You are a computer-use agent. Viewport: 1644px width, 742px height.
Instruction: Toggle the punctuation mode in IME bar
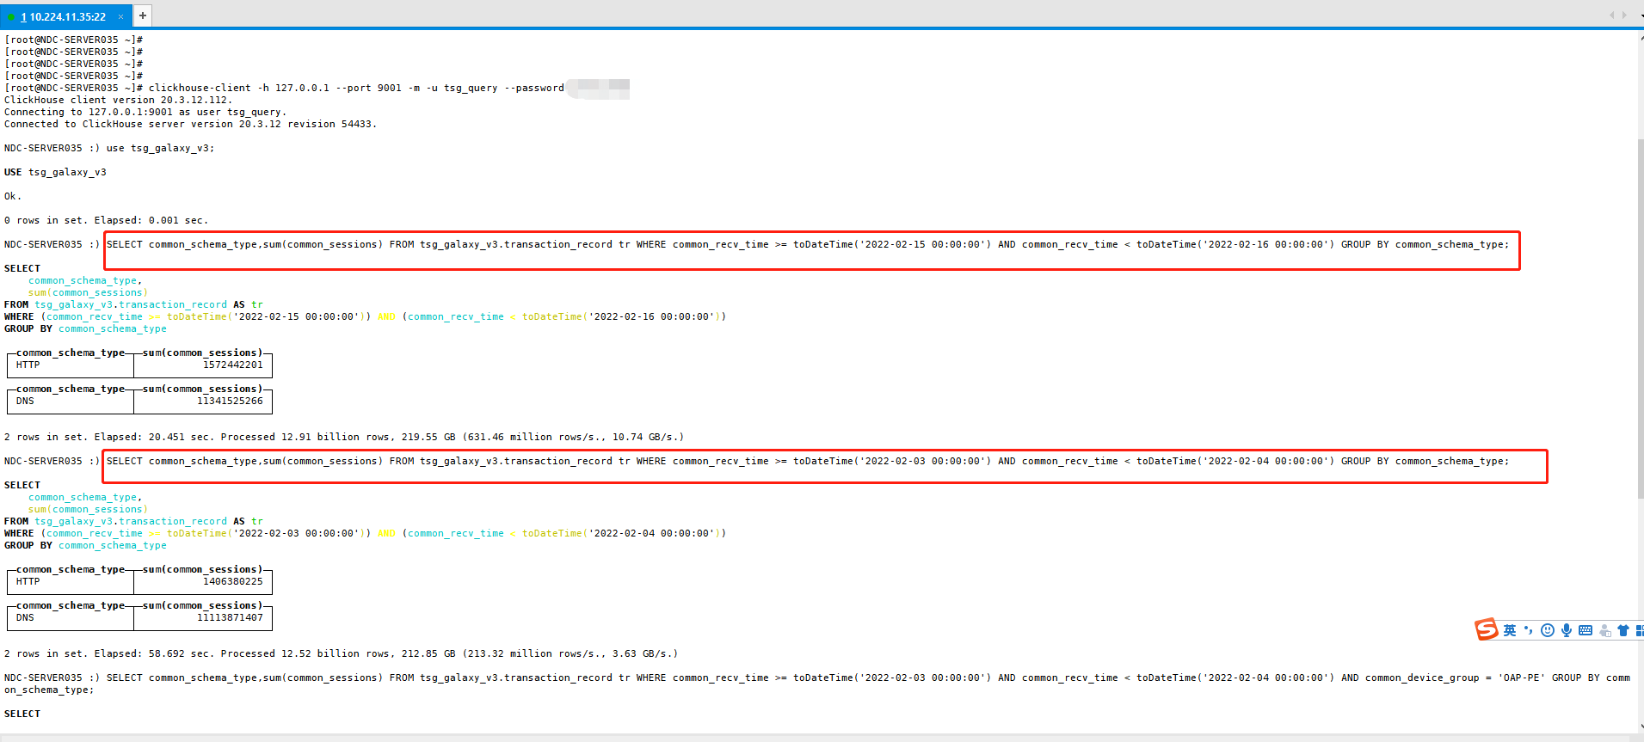pos(1529,630)
